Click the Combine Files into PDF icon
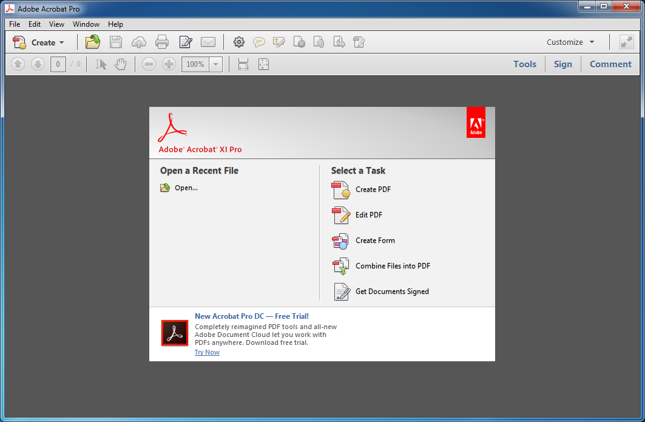 coord(340,267)
